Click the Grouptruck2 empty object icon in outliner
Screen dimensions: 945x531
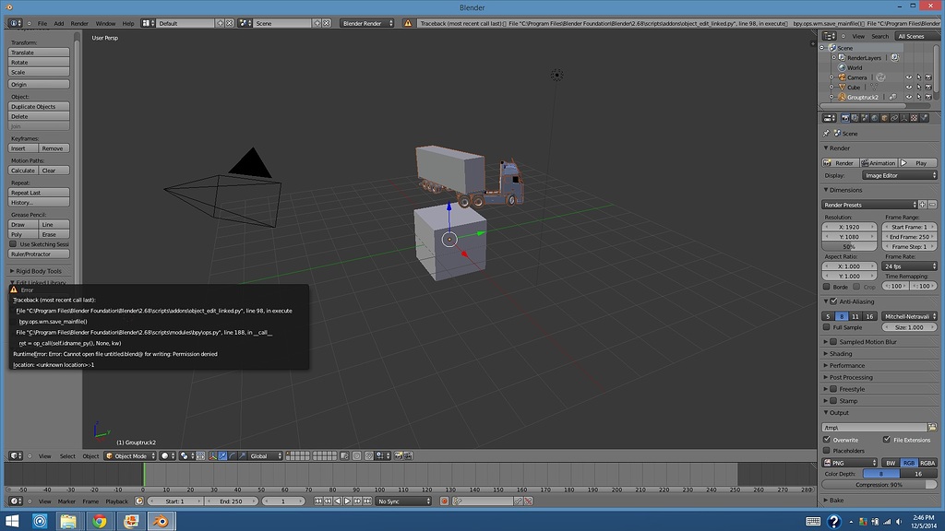[x=842, y=97]
